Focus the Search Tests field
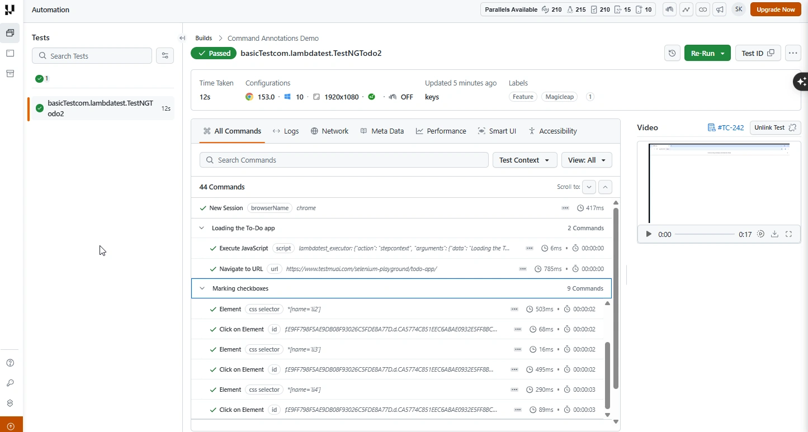This screenshot has height=432, width=808. pyautogui.click(x=92, y=55)
